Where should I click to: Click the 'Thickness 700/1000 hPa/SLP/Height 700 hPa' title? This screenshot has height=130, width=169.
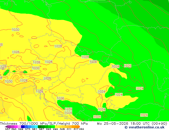coord(44,124)
